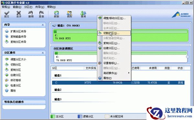Choose 属性(P) in context menu

(x=114, y=78)
